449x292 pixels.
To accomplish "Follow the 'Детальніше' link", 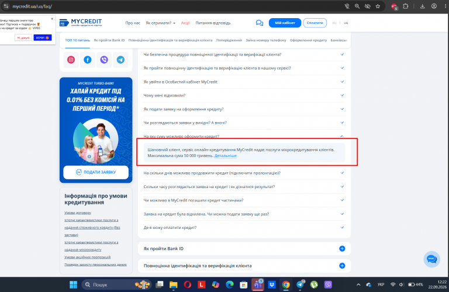I will click(225, 156).
